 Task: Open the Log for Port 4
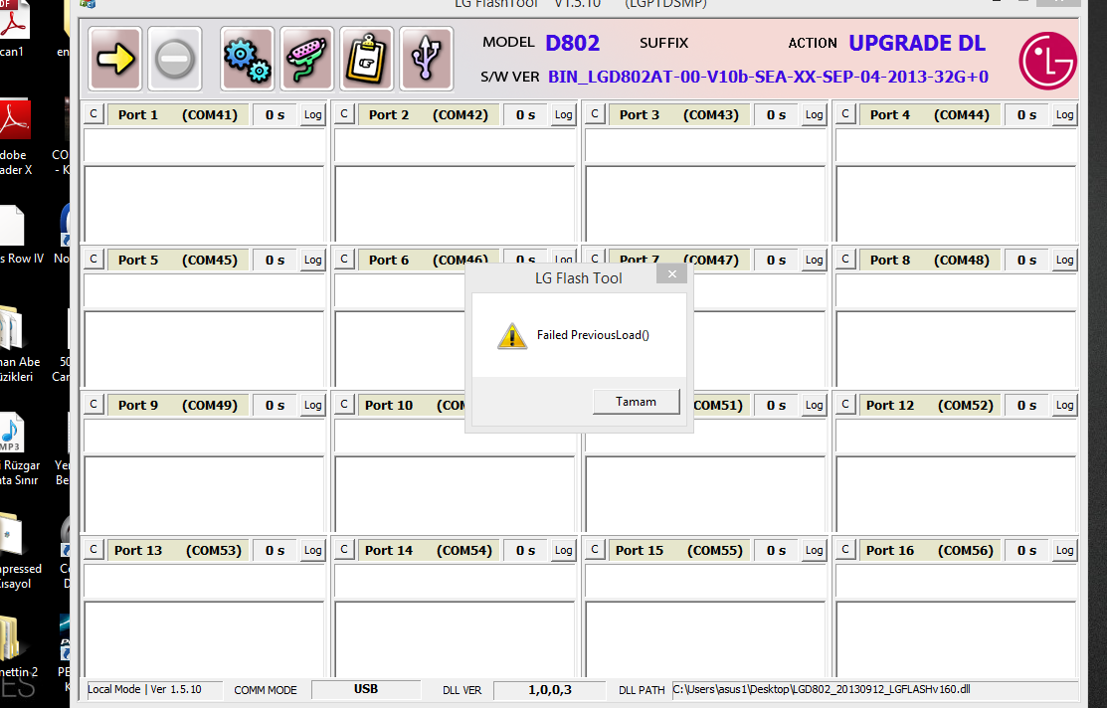click(x=1064, y=115)
